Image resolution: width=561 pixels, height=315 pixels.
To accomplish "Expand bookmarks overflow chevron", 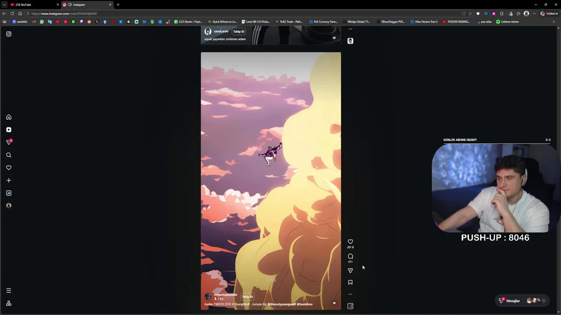I will (x=554, y=21).
